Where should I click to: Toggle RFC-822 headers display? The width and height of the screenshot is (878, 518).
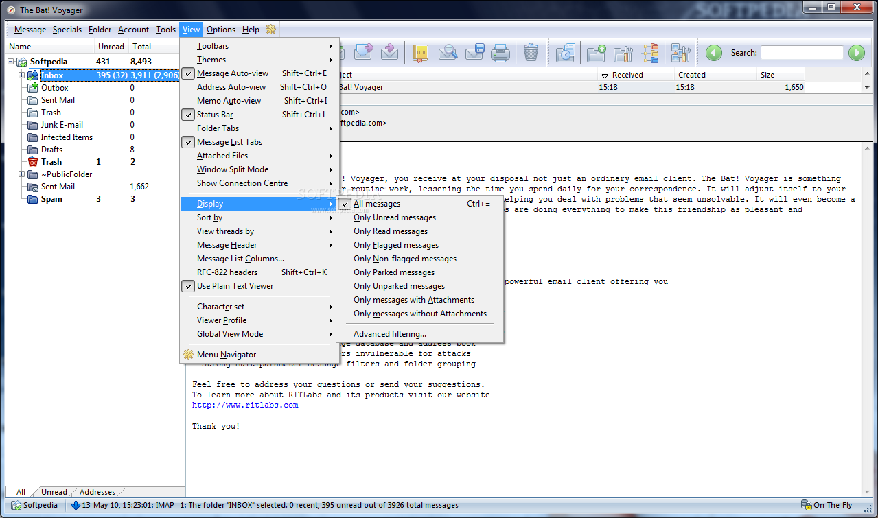259,272
